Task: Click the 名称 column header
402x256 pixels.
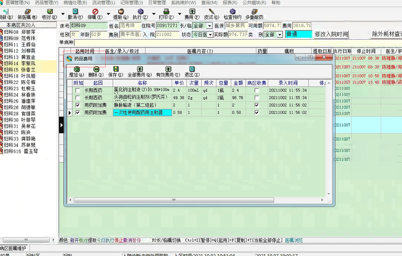Action: (x=142, y=83)
